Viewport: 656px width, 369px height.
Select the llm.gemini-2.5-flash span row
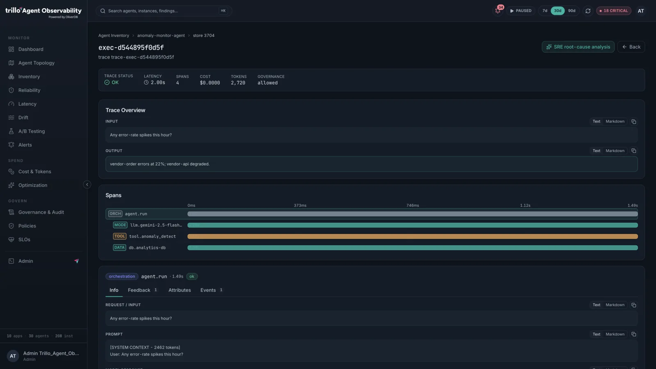click(x=371, y=225)
